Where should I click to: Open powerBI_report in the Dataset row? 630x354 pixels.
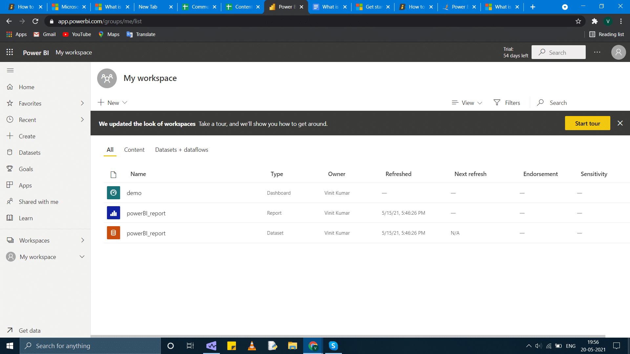(146, 233)
